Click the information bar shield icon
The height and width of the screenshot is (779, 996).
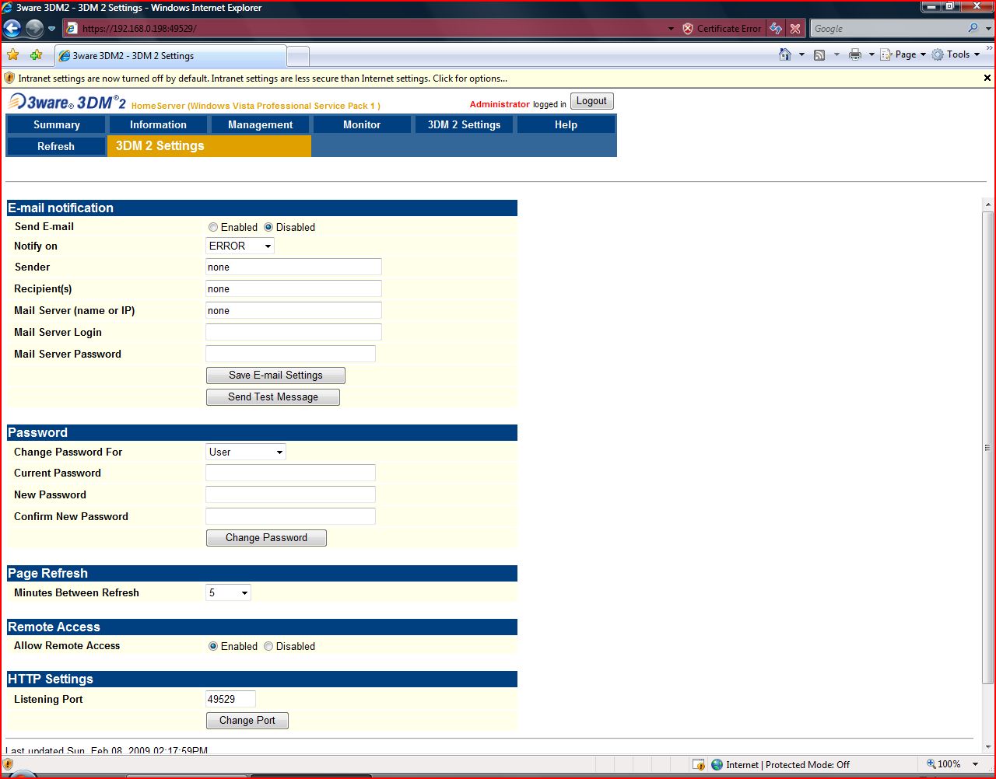coord(9,78)
